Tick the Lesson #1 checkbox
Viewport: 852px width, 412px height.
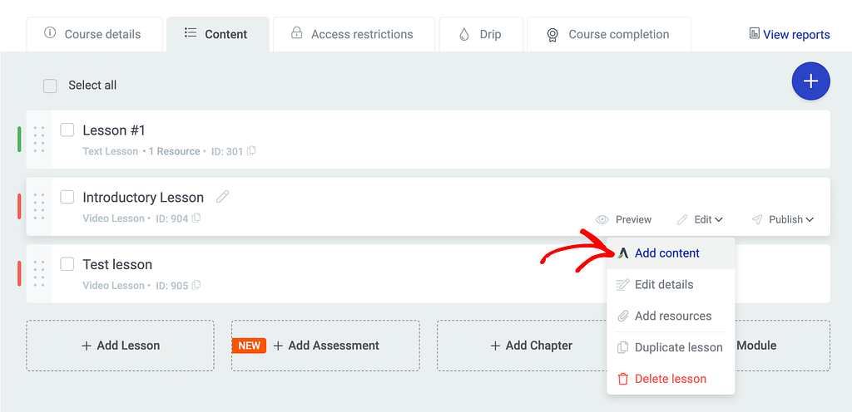67,130
